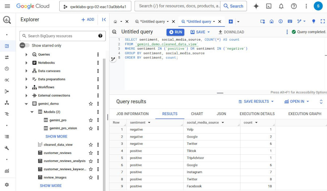Viewport: 327px width, 191px height.
Task: Switch to JOB INFORMATION tab
Action: click(132, 114)
